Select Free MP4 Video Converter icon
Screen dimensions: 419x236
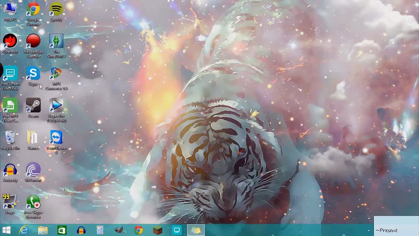point(10,110)
